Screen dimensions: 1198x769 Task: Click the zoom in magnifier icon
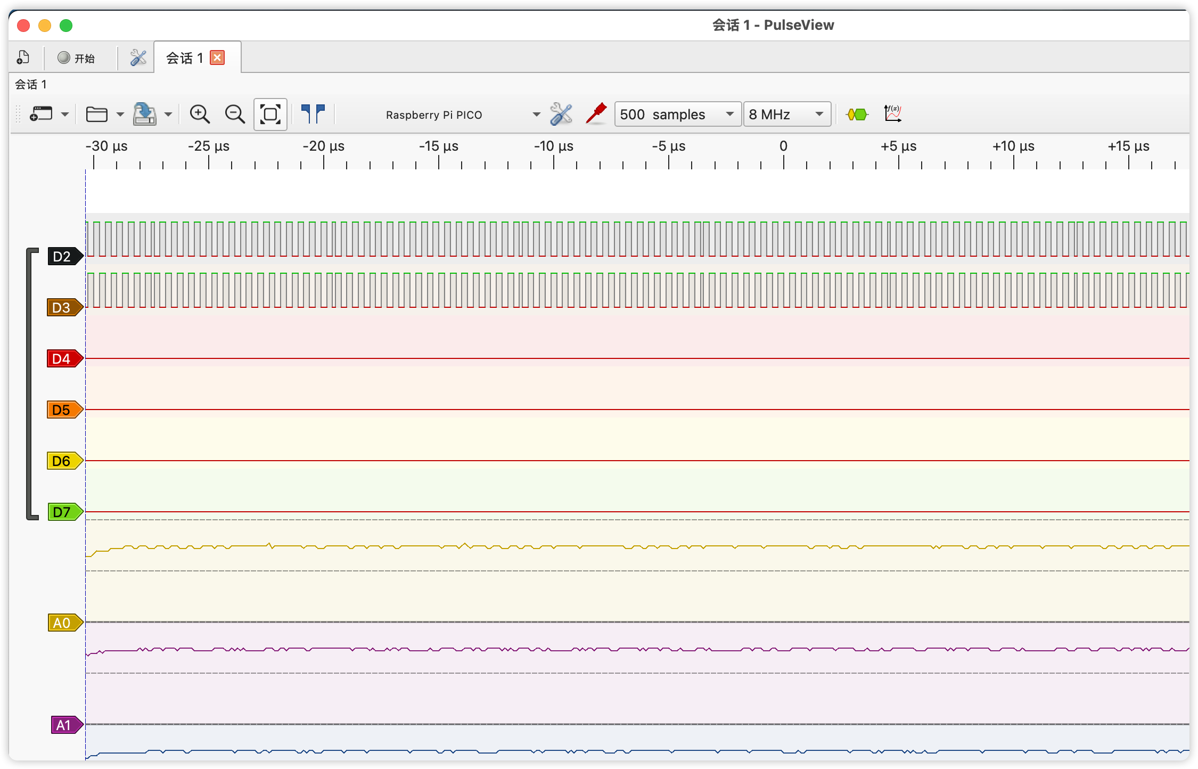coord(200,114)
